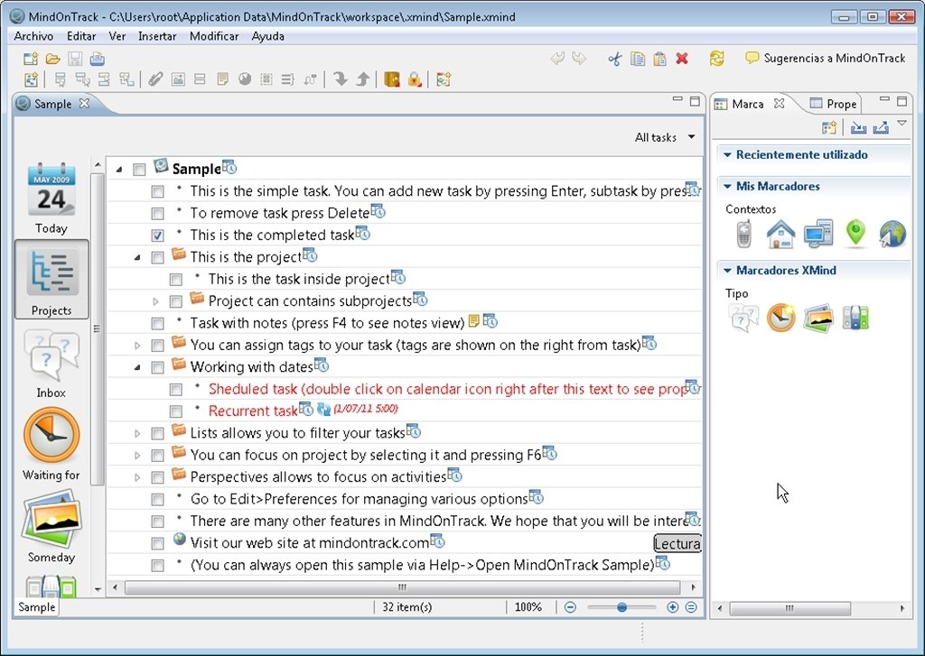Click calendar icon after Recurrent task

tap(305, 409)
